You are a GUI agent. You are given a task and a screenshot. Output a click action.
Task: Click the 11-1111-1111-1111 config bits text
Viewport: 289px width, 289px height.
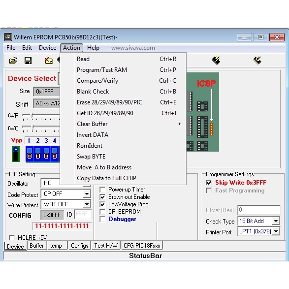coord(62,226)
